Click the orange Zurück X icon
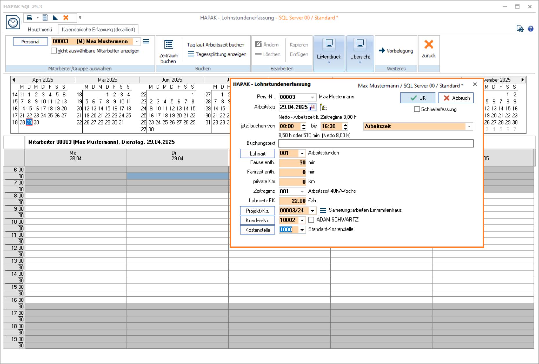This screenshot has width=539, height=364. (x=429, y=45)
